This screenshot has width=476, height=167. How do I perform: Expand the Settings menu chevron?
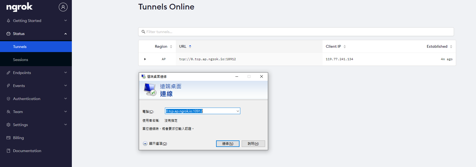pos(66,125)
